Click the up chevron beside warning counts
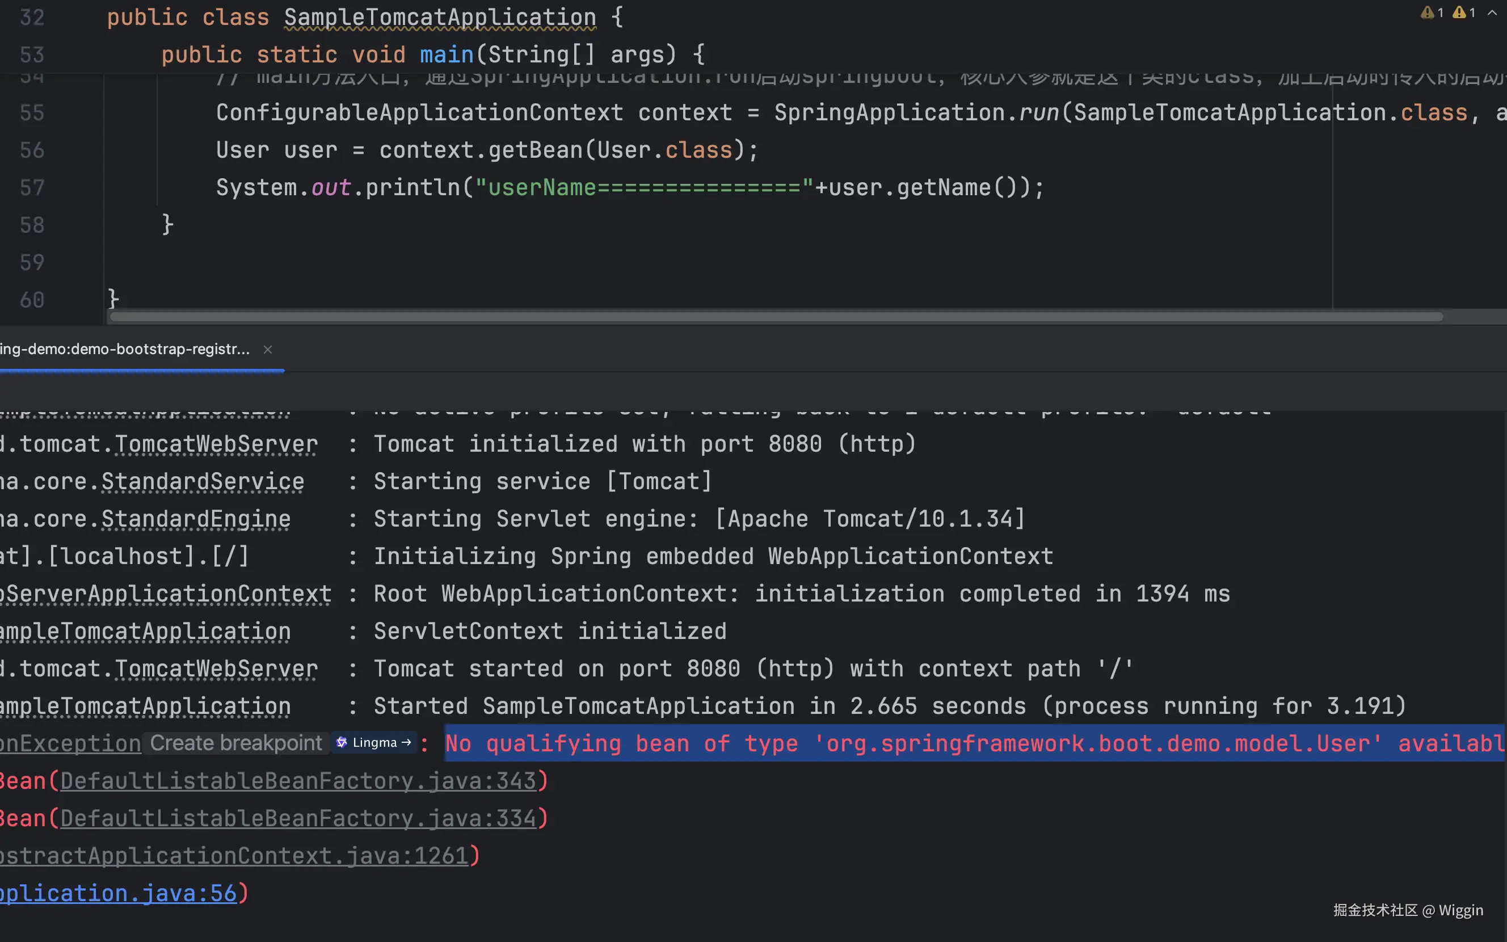Screen dimensions: 1507x942 click(x=1492, y=12)
